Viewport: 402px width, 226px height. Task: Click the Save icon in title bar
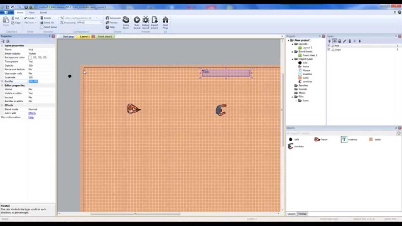pyautogui.click(x=8, y=7)
